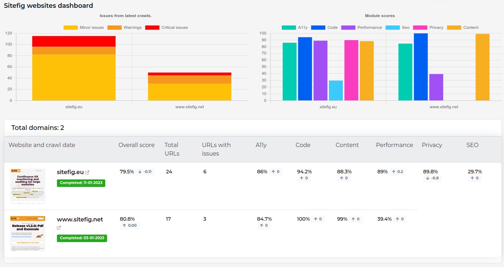Screen dimensions: 504x267
Task: Toggle Content legend entry in Module scores
Action: point(463,27)
